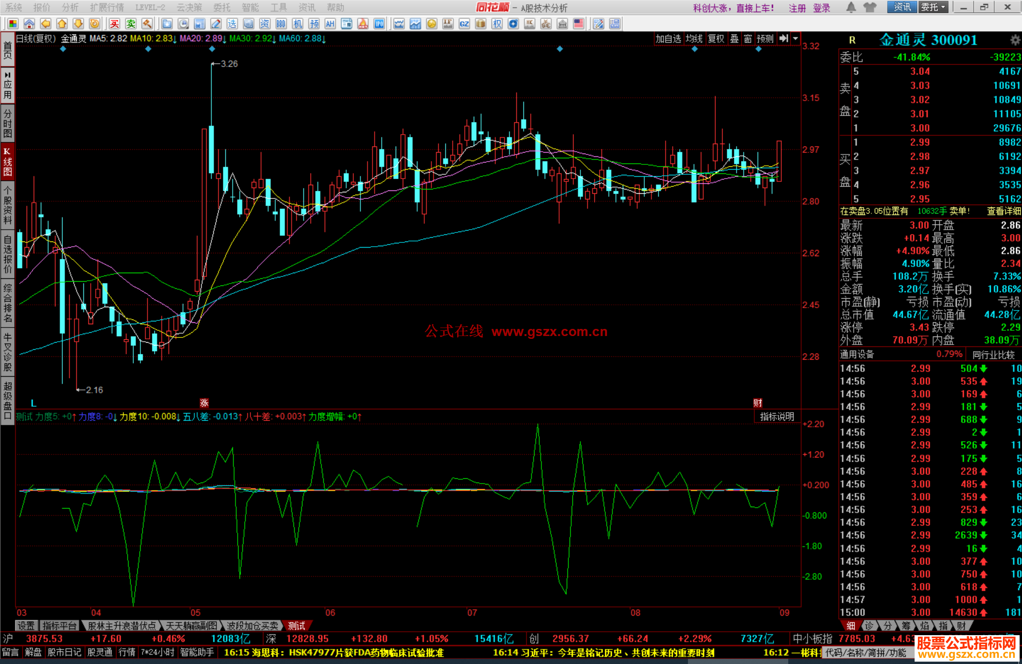This screenshot has height=664, width=1022.
Task: Click the US flag market icon
Action: (579, 24)
